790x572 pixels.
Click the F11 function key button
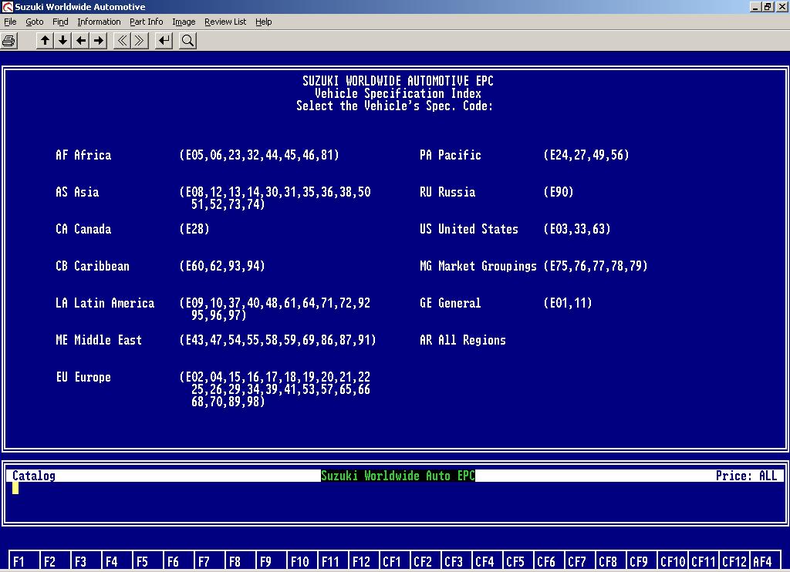(332, 561)
